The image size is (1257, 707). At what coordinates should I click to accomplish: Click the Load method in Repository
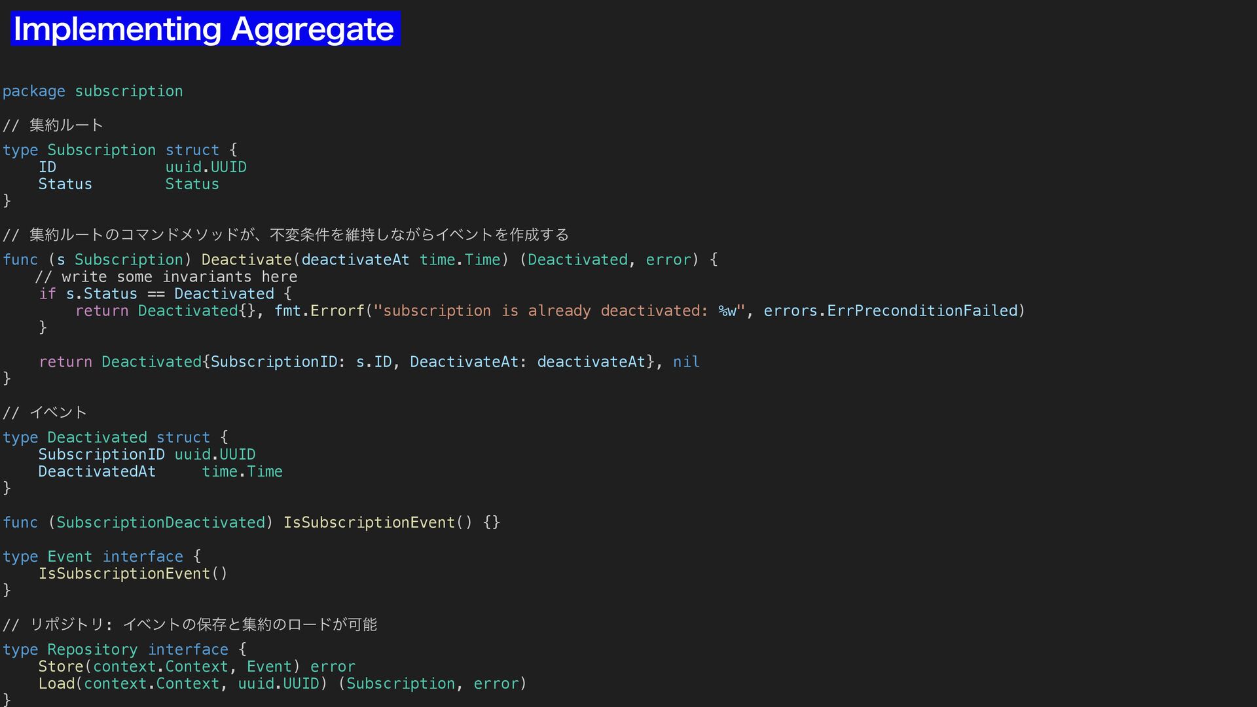56,683
